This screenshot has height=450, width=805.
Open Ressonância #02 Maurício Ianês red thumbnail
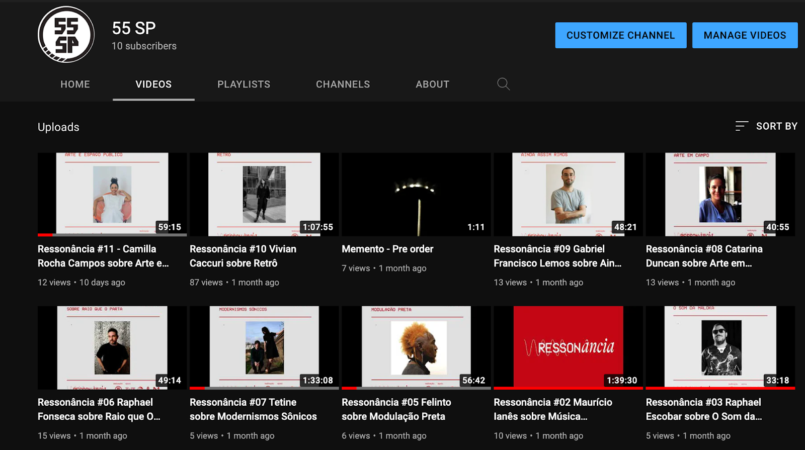click(569, 348)
